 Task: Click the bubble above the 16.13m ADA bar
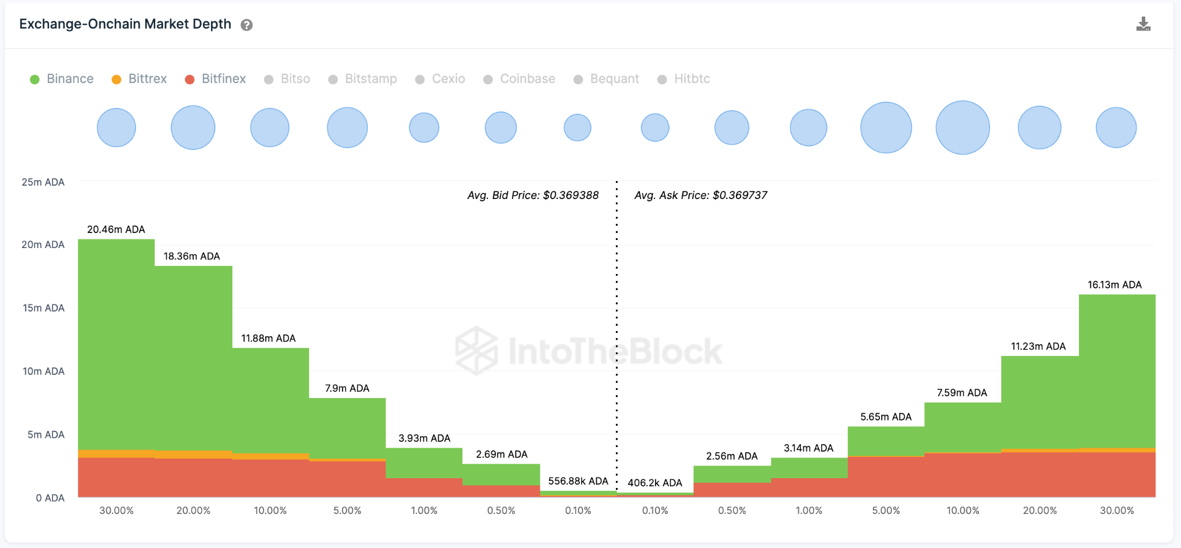tap(1116, 127)
